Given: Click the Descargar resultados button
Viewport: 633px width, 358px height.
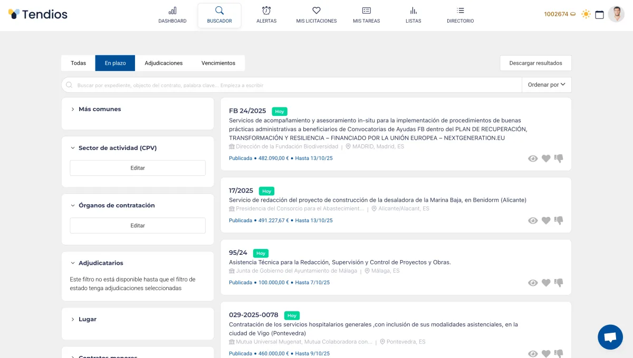Looking at the screenshot, I should click(535, 63).
